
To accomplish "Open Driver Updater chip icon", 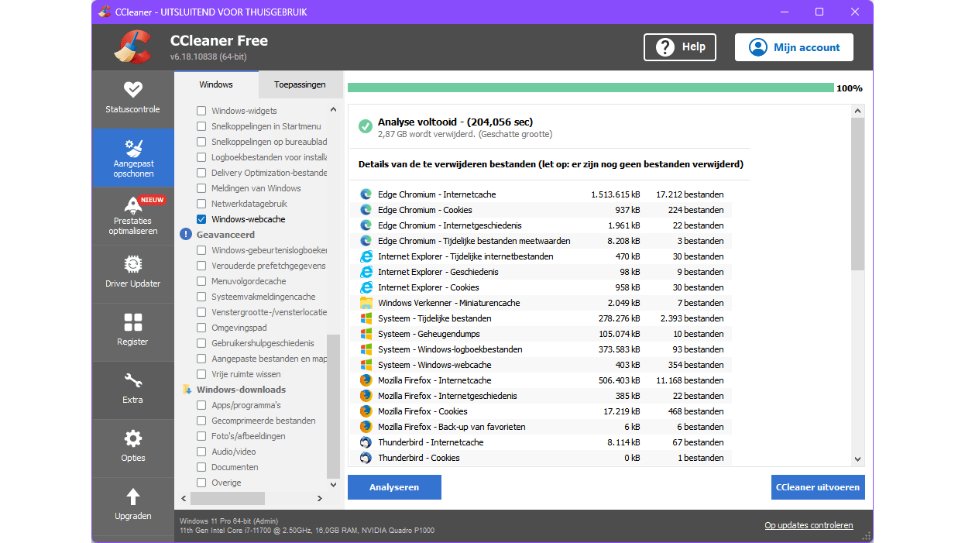I will click(132, 264).
